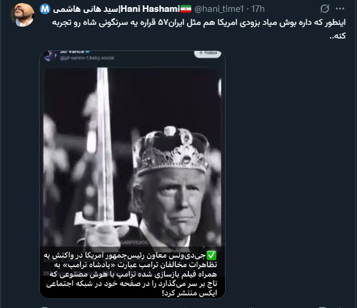This screenshot has width=357, height=308.
Task: Click the @jd-vance-1.bsky.social handle in the image
Action: [x=87, y=58]
